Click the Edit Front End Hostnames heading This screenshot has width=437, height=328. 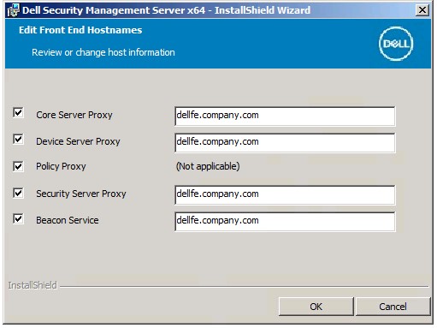click(80, 30)
